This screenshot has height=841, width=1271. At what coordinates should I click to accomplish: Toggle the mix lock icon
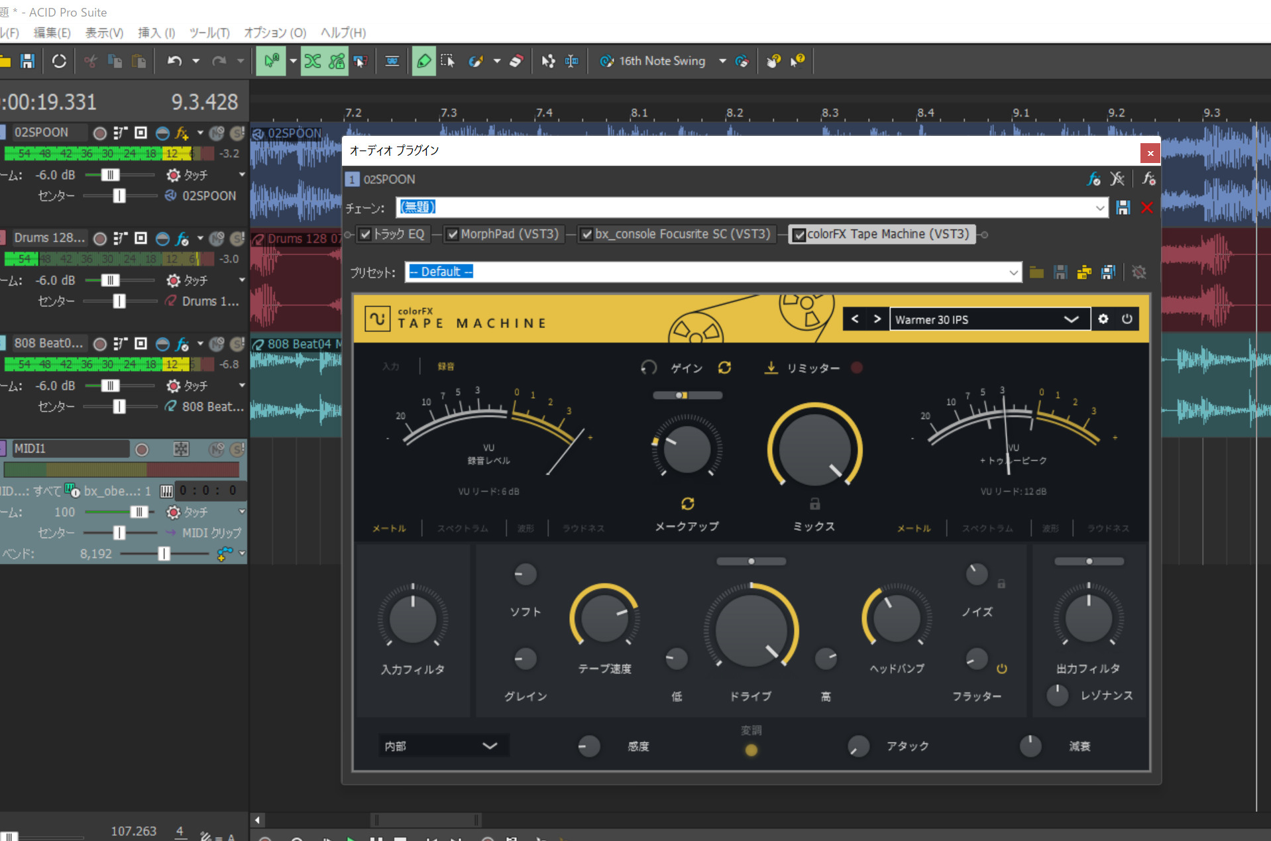pos(815,504)
